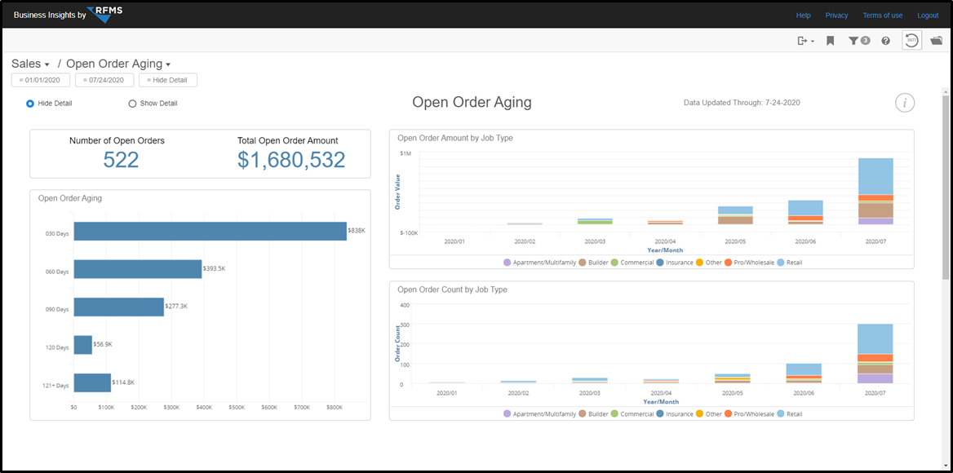The height and width of the screenshot is (473, 953).
Task: Click Builder legend in Open Order Count chart
Action: [x=593, y=414]
